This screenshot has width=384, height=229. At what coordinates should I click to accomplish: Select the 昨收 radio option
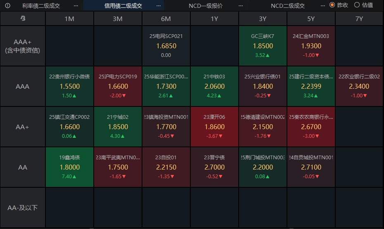(x=332, y=5)
